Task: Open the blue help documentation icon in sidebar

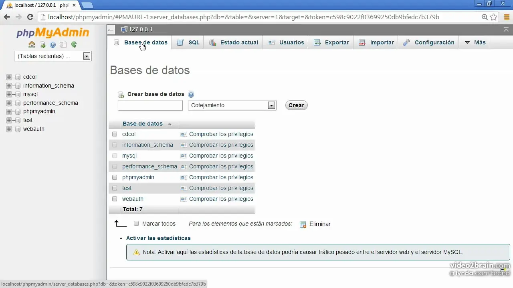Action: 53,45
